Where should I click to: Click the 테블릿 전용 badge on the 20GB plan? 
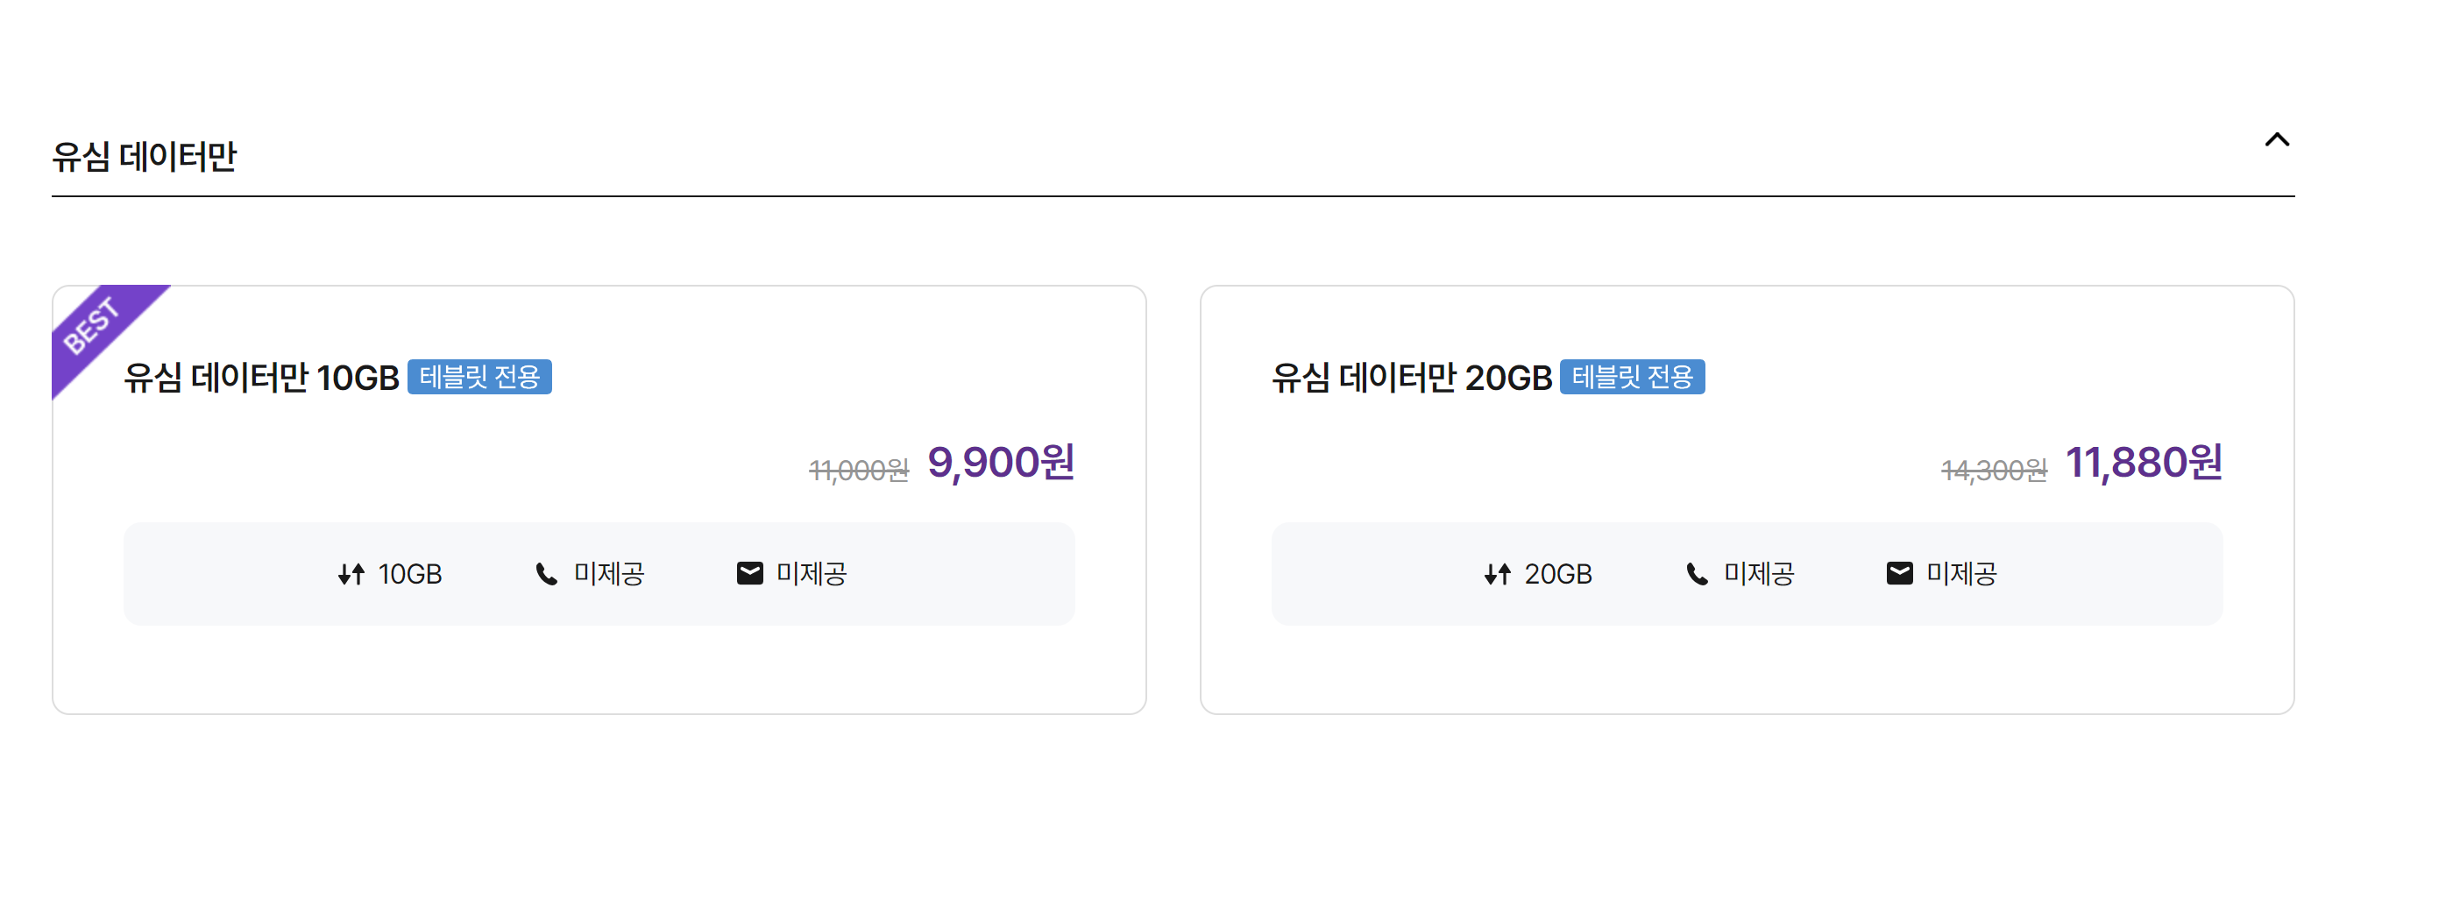click(x=1633, y=379)
